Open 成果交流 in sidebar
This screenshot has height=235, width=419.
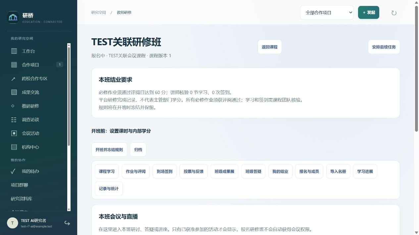pyautogui.click(x=37, y=92)
